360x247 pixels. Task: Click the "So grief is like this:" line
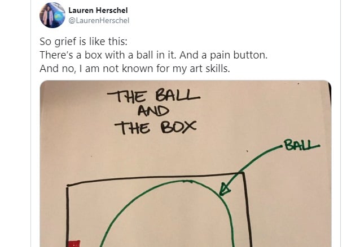point(84,42)
